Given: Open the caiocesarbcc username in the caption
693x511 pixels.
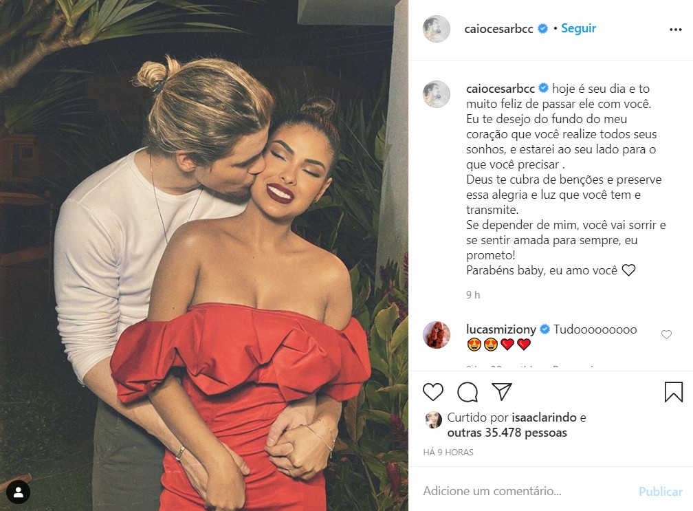Looking at the screenshot, I should tap(500, 89).
